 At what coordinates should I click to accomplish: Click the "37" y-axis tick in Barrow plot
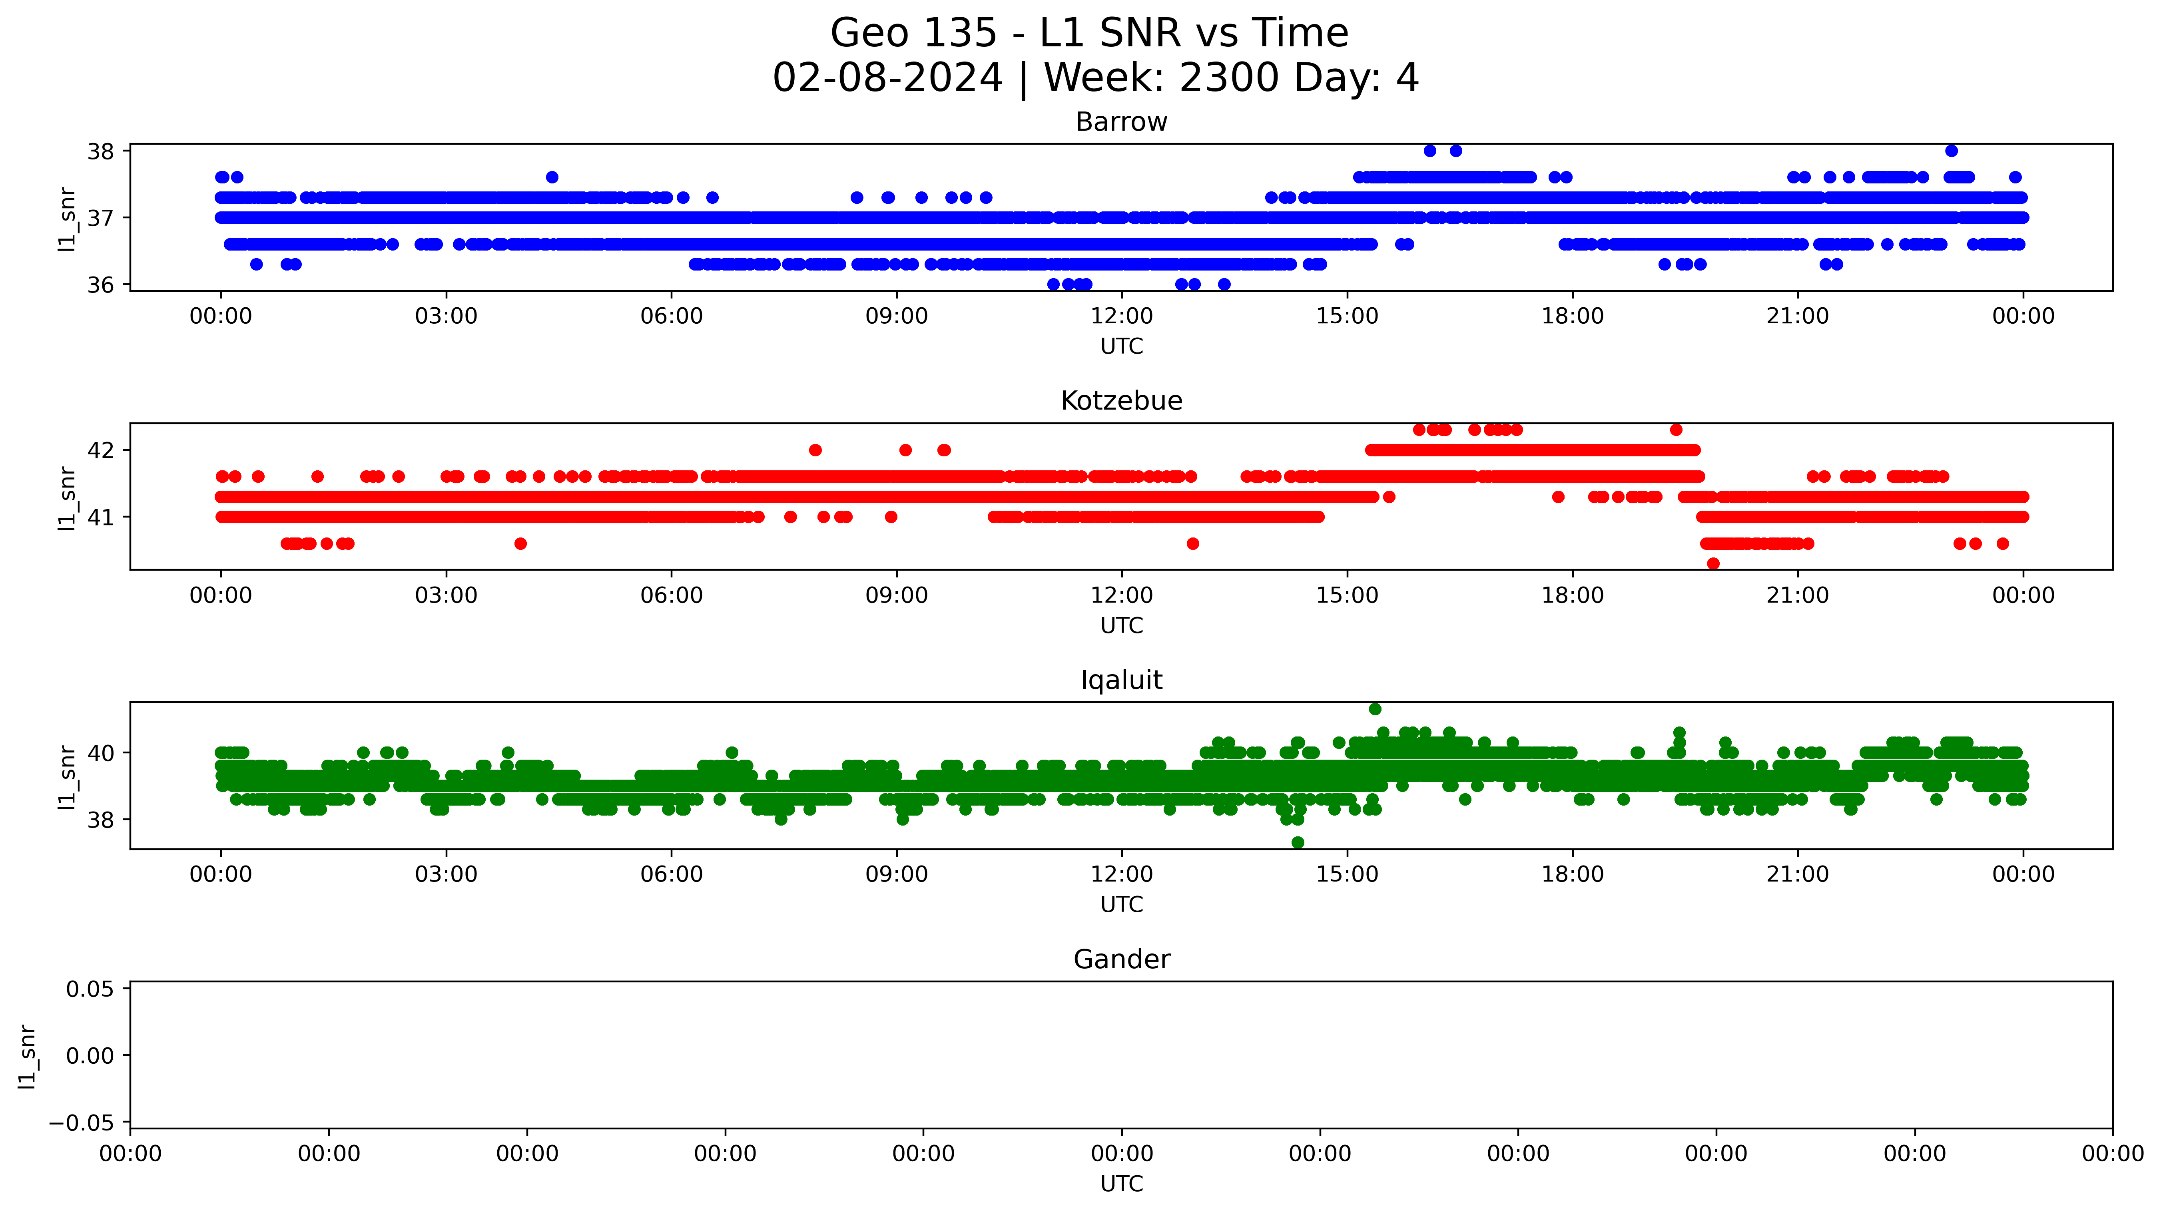[x=101, y=219]
